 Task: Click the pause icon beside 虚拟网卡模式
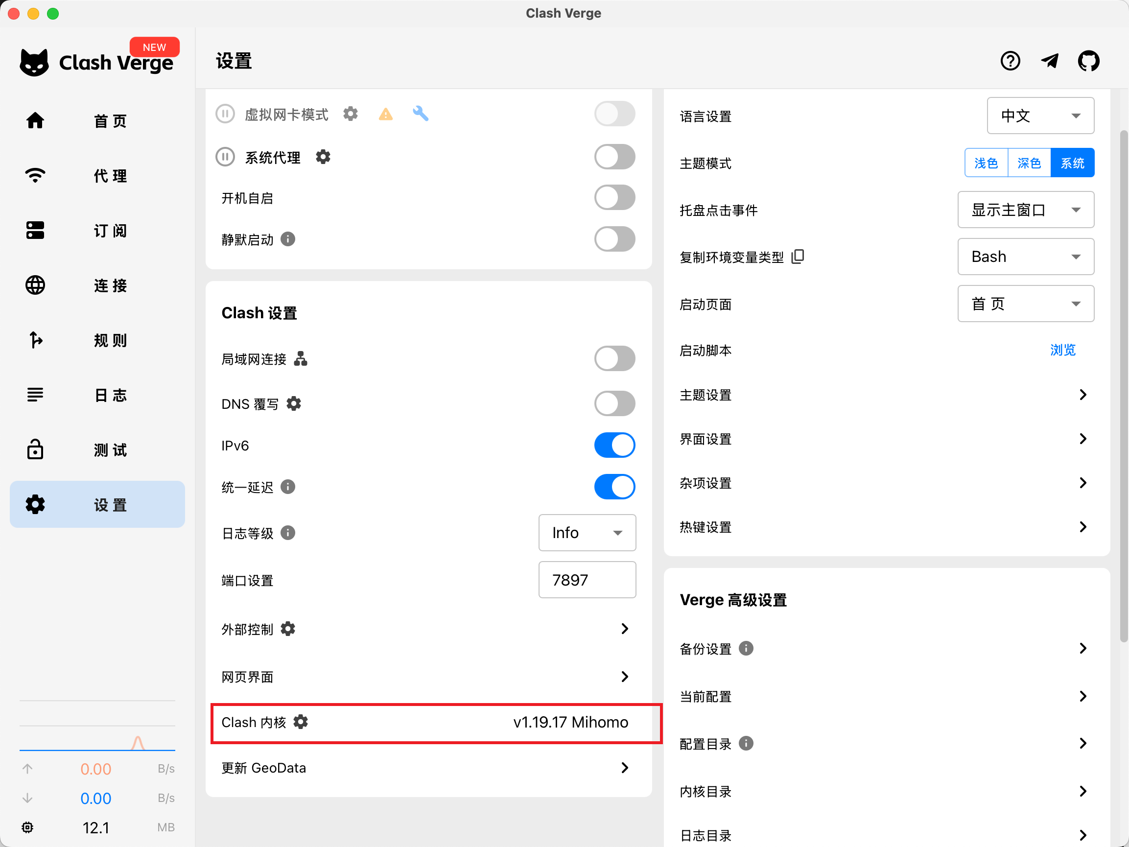pyautogui.click(x=225, y=114)
